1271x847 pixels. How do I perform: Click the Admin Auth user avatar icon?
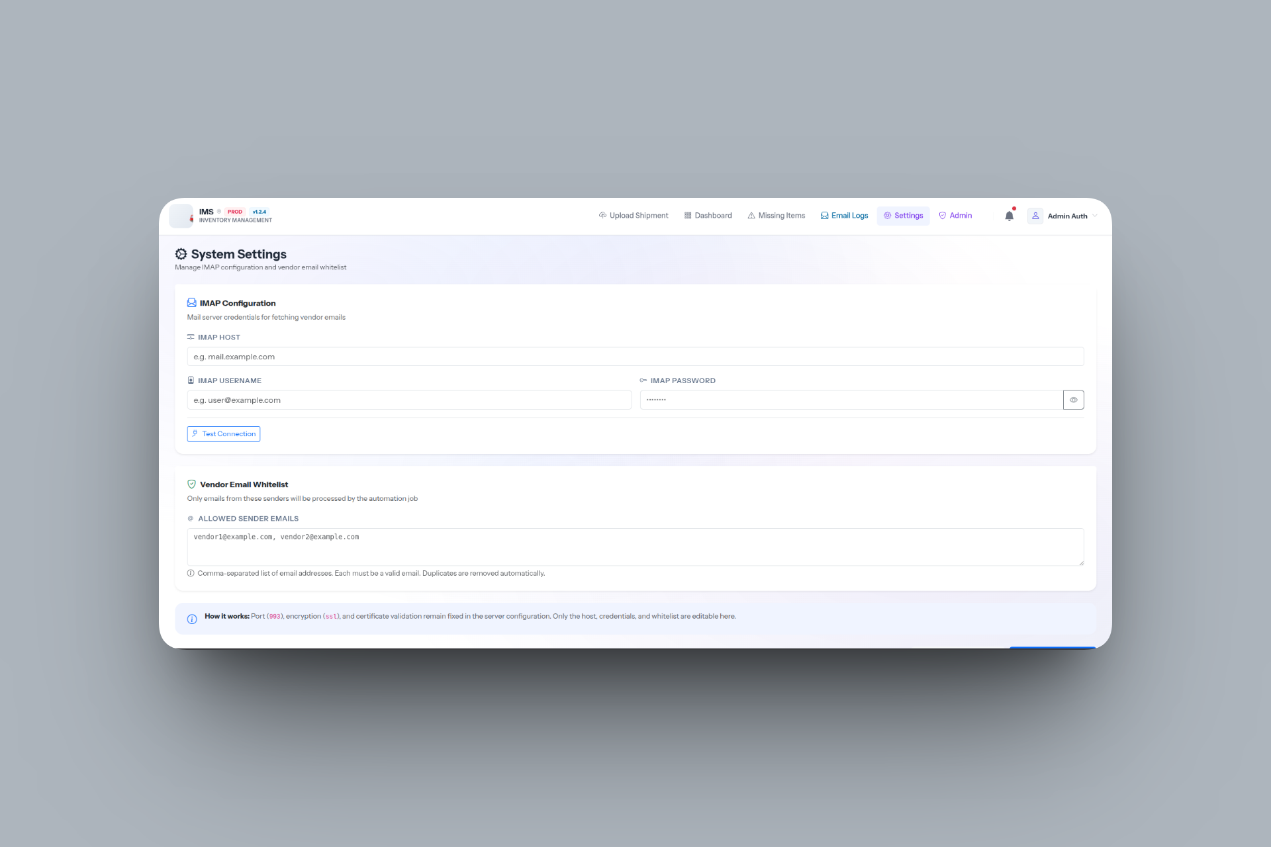tap(1035, 216)
